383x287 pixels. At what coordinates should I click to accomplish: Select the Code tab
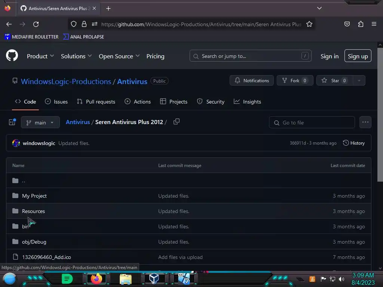(x=25, y=102)
